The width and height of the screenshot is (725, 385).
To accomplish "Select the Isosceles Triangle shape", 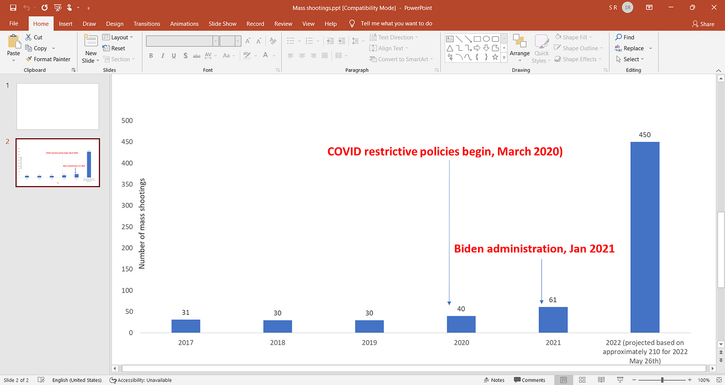I will 450,48.
